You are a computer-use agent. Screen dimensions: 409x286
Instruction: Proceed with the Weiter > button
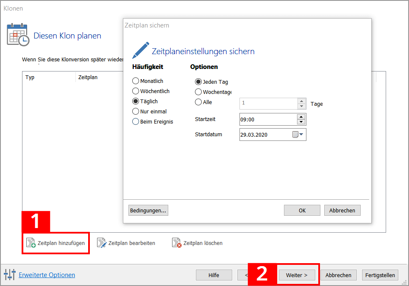(297, 275)
